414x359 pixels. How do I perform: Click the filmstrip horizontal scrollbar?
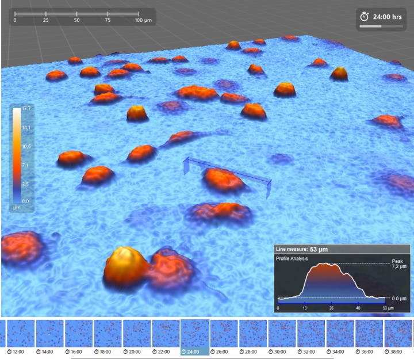click(x=201, y=357)
